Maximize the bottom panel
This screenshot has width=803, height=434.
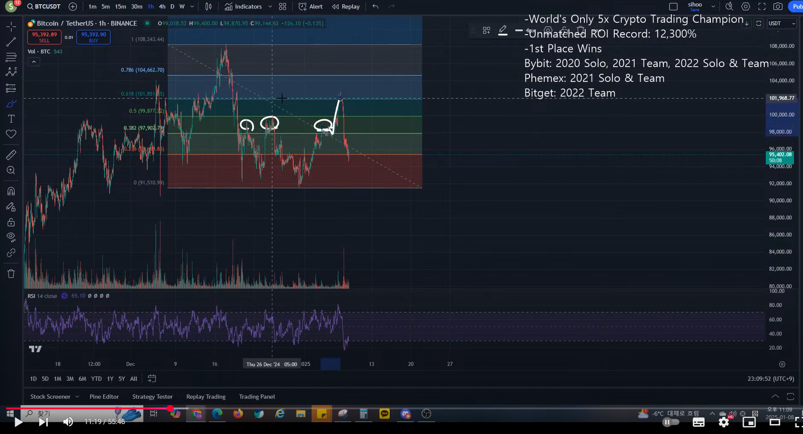click(790, 396)
